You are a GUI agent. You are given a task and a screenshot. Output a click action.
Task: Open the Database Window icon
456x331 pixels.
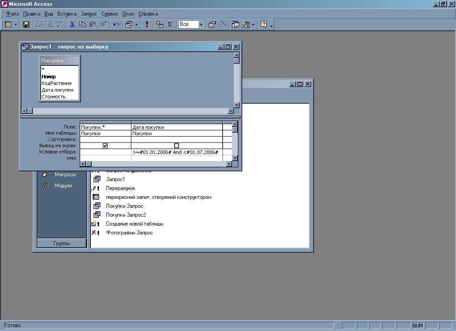(236, 24)
